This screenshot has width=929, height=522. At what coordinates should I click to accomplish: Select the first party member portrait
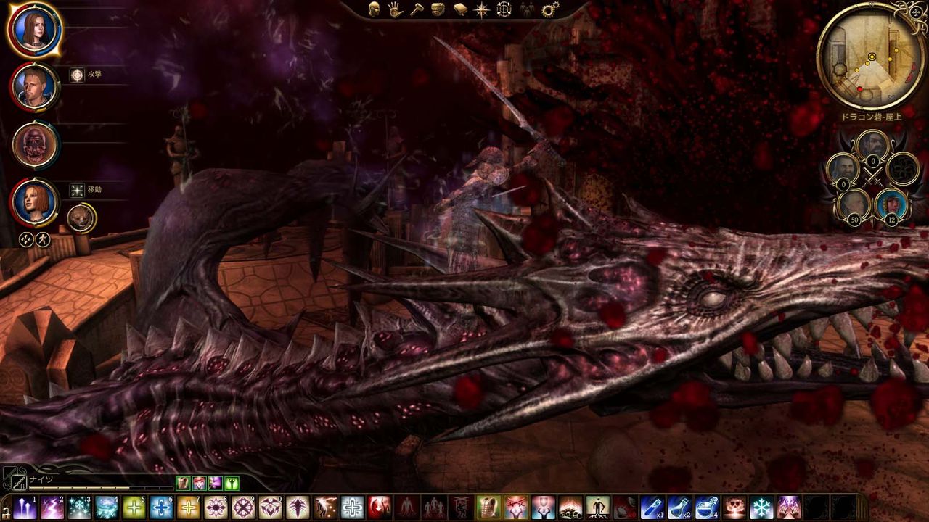point(34,29)
